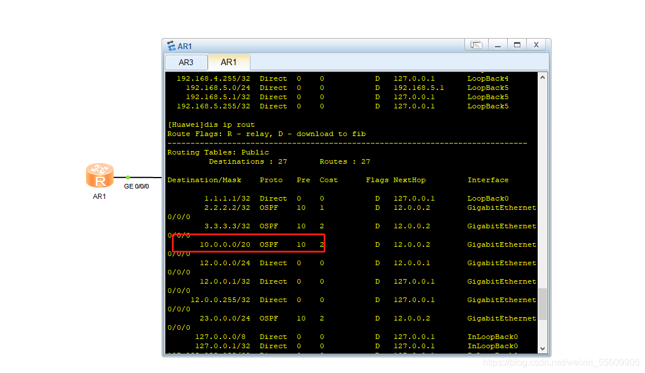Click the 12.0.0.1/32 destination

pos(225,281)
